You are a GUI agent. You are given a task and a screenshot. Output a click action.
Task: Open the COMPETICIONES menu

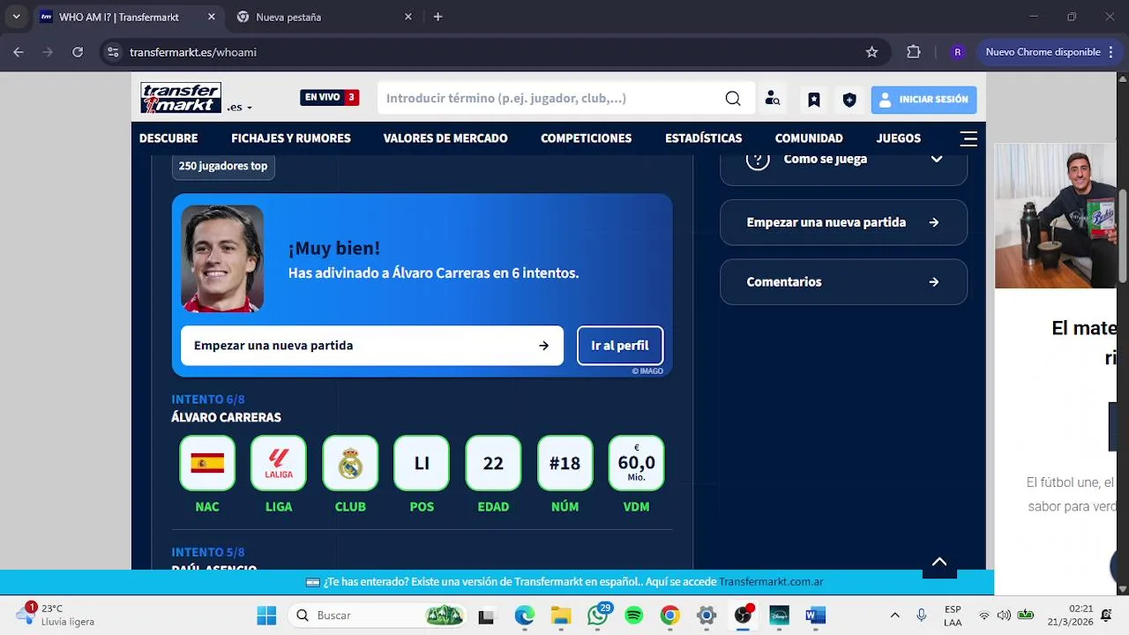click(x=586, y=138)
